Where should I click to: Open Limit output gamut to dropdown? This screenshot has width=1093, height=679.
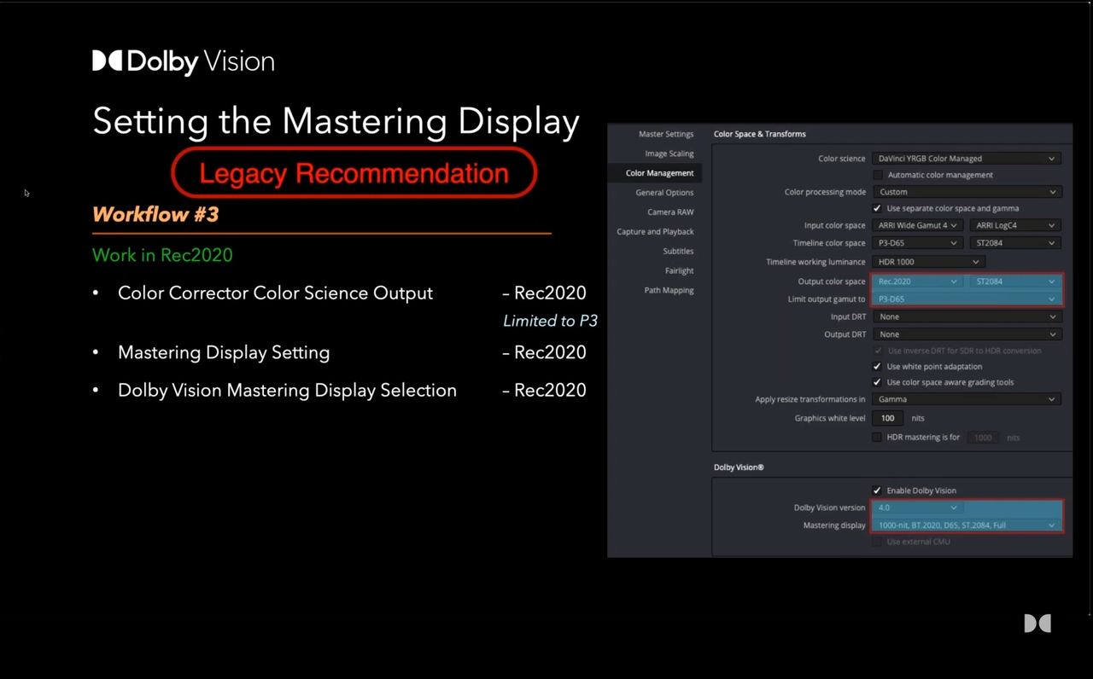967,299
